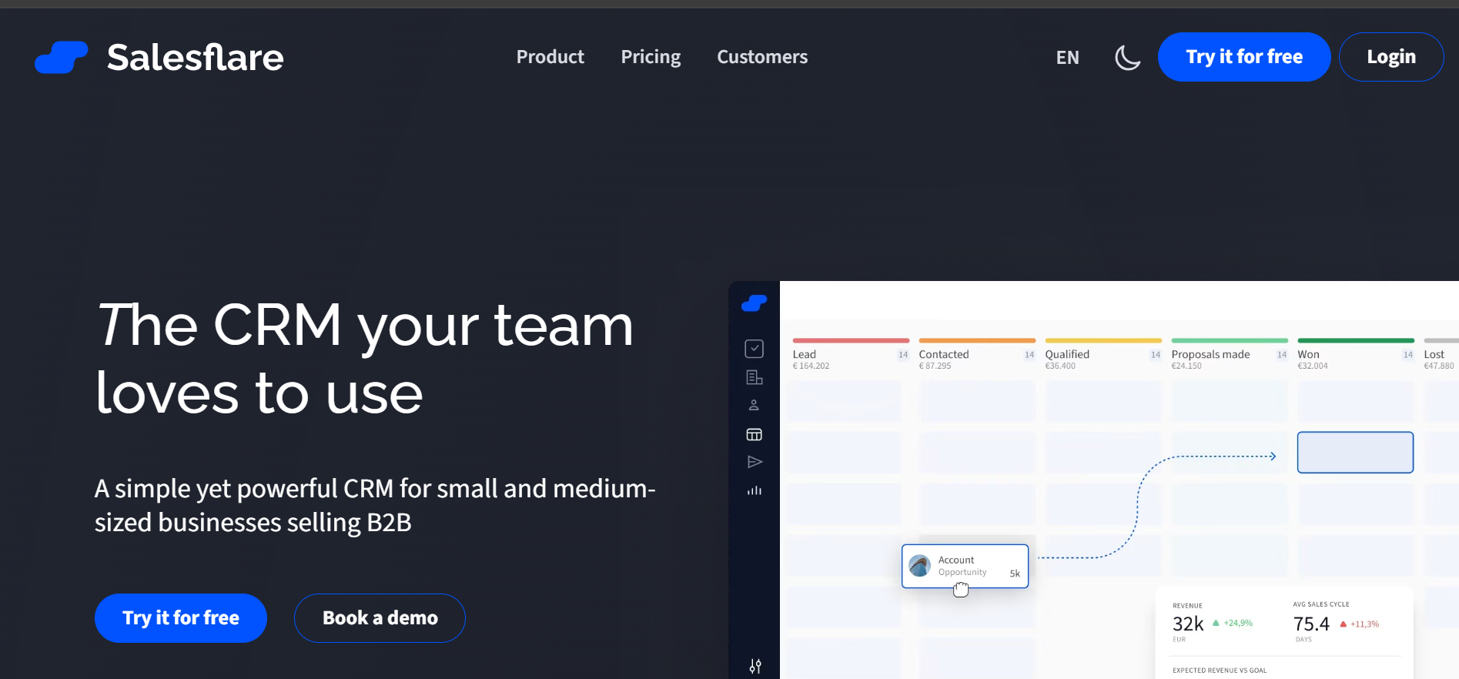This screenshot has height=679, width=1459.
Task: Open the Workflows send icon in sidebar
Action: tap(755, 462)
